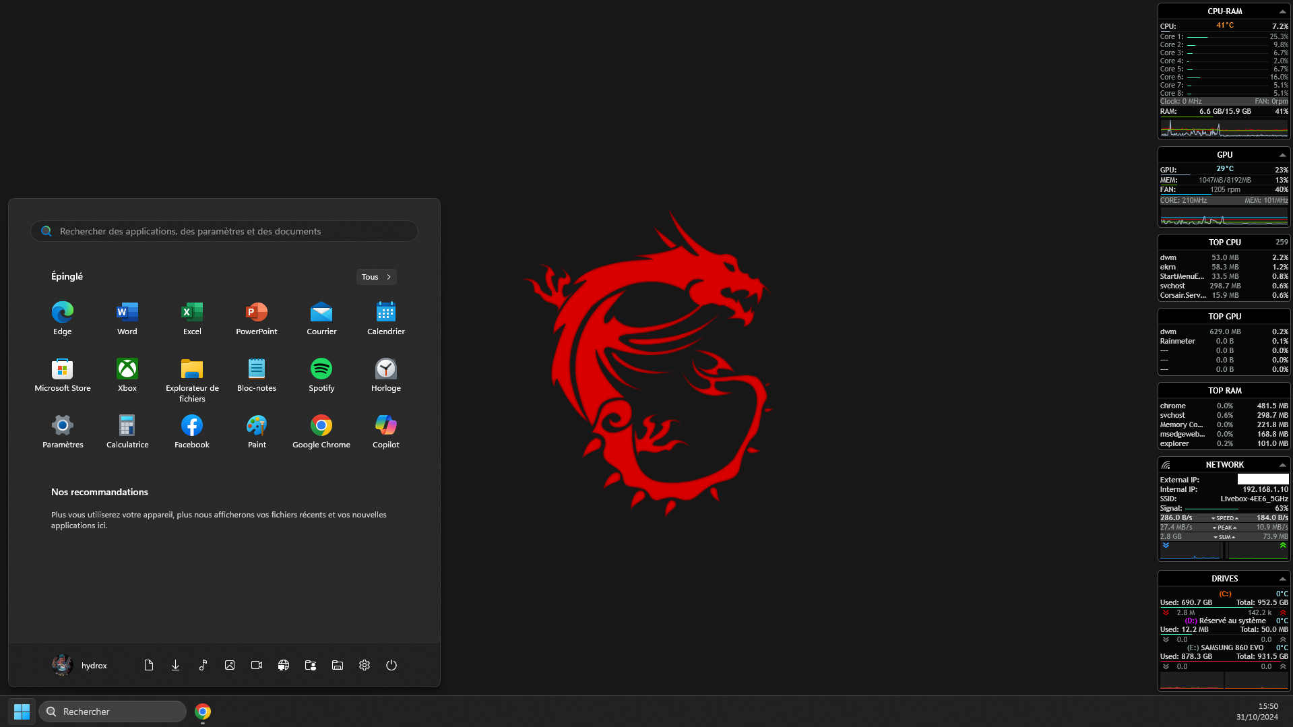This screenshot has width=1293, height=727.
Task: Open Downloads folder shortcut in Start footer
Action: [176, 665]
